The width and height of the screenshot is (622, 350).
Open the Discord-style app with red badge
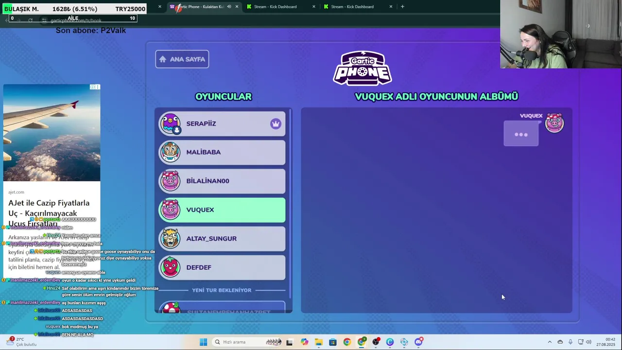(419, 342)
